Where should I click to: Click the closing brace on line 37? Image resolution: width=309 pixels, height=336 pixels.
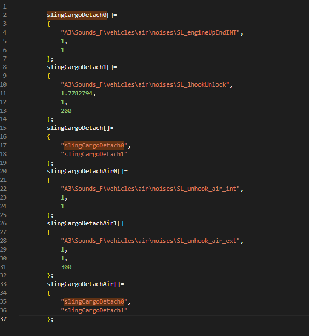(49, 320)
